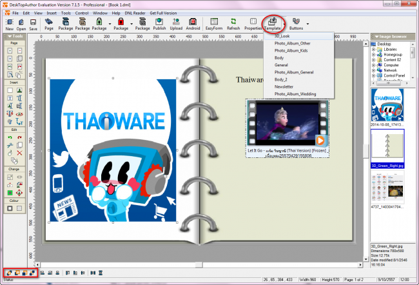Expand the Libraries tree node
419x285 pixels.
[374, 50]
